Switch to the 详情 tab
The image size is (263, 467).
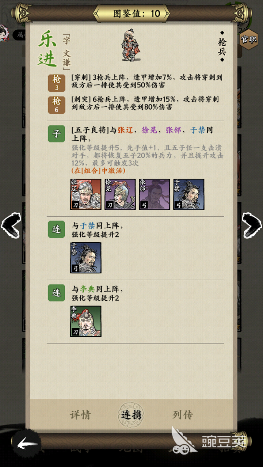coord(80,415)
